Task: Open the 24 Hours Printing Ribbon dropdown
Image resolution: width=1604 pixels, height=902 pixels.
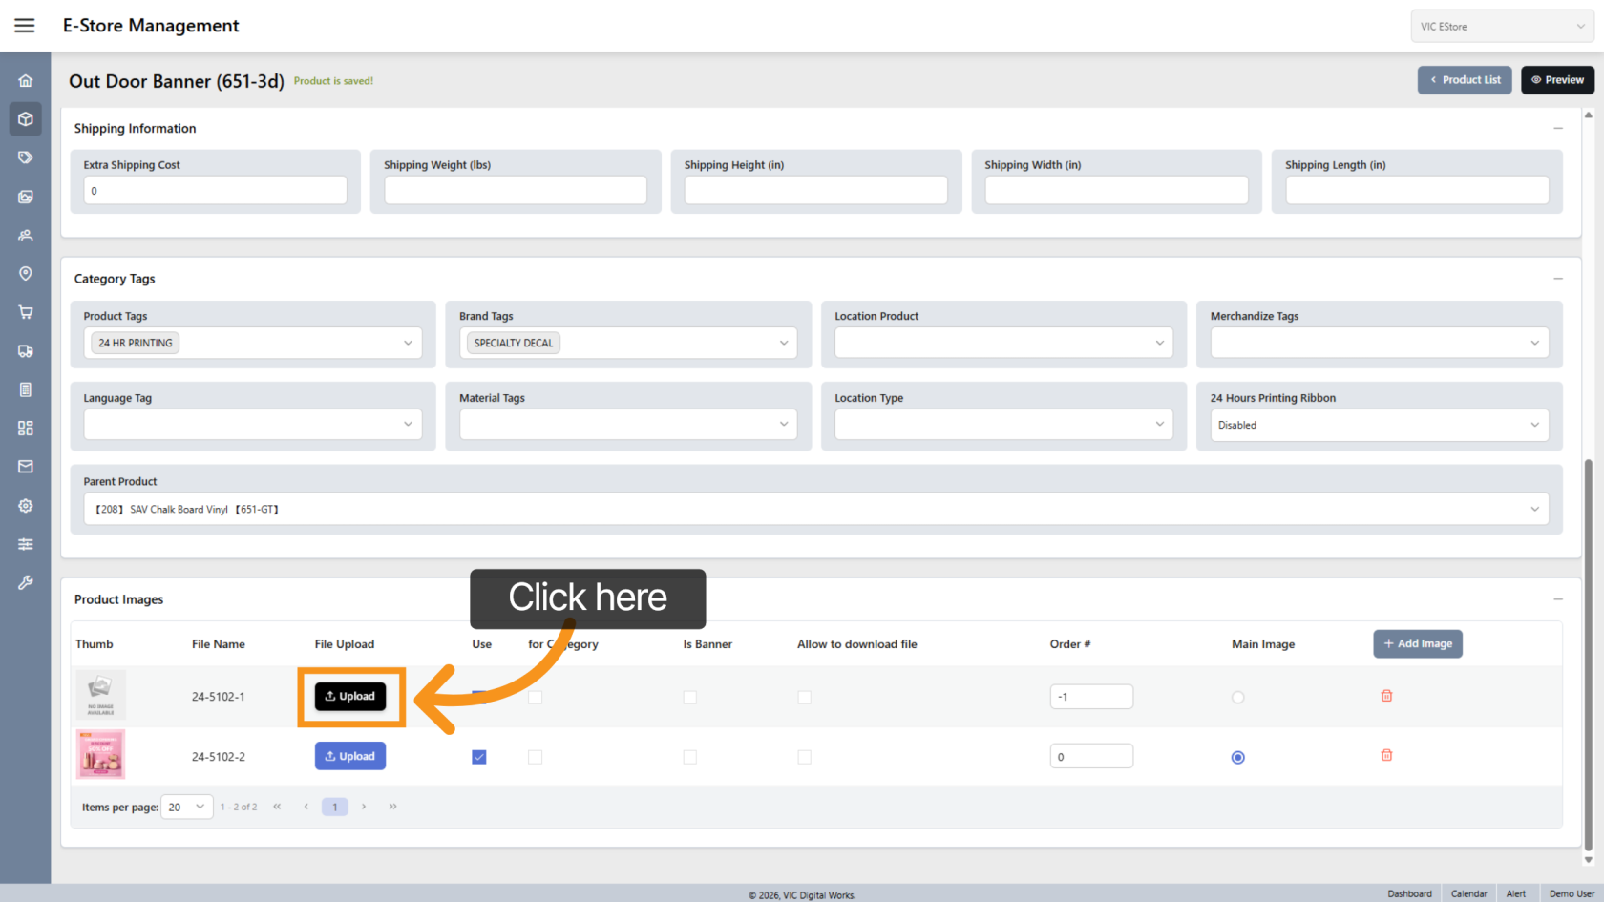Action: tap(1379, 425)
